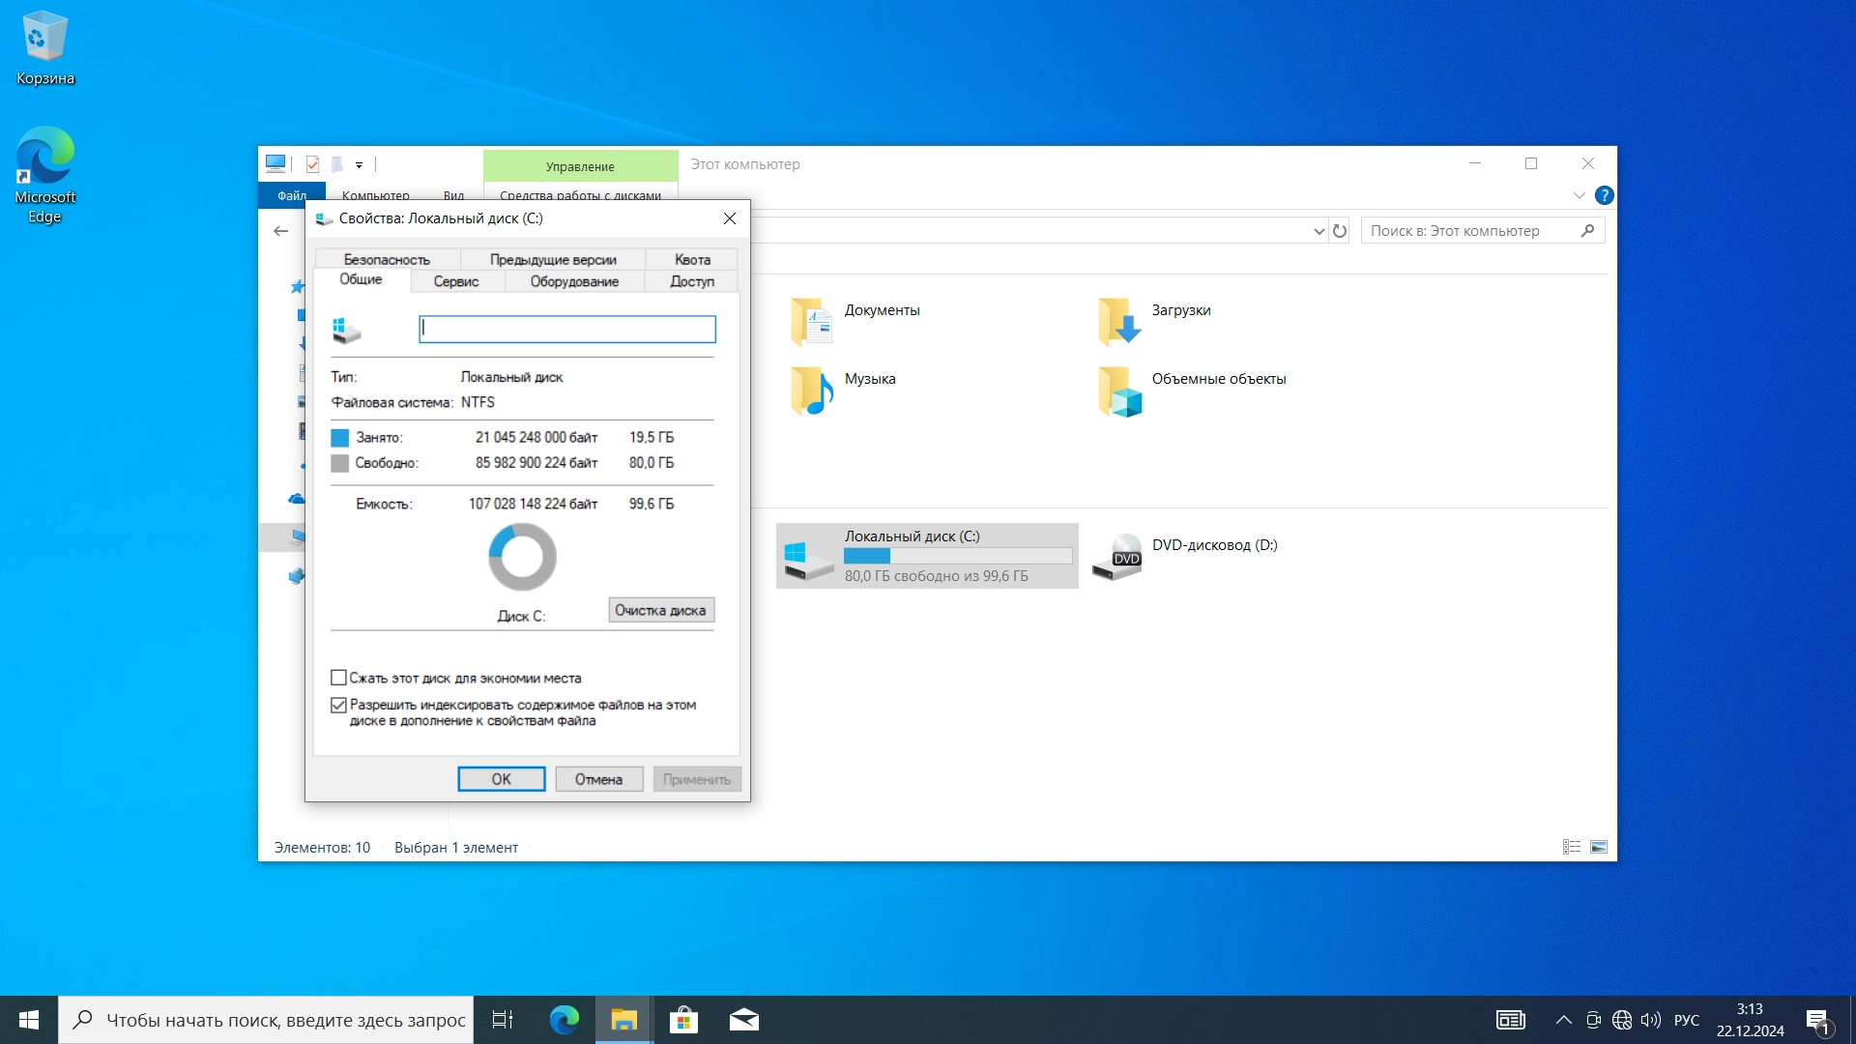Open Explorer help with the question mark icon
The image size is (1856, 1044).
point(1604,195)
